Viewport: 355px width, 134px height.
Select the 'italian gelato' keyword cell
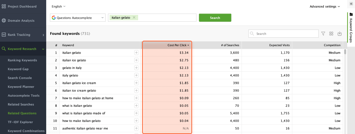72,53
